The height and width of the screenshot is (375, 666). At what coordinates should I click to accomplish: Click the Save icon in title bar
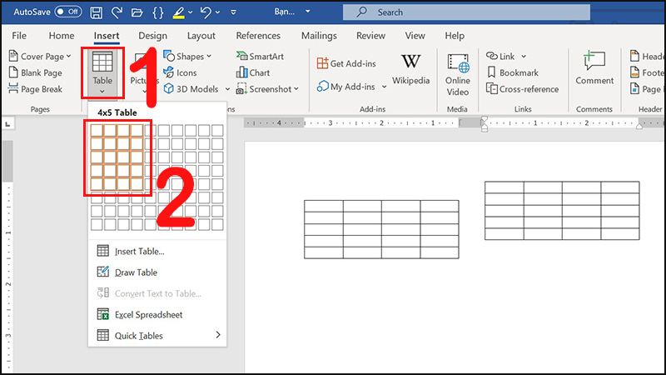tap(97, 12)
